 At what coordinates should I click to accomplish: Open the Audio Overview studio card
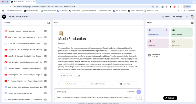158,32
